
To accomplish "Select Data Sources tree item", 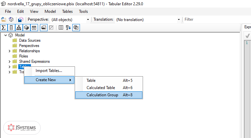I will (x=30, y=40).
